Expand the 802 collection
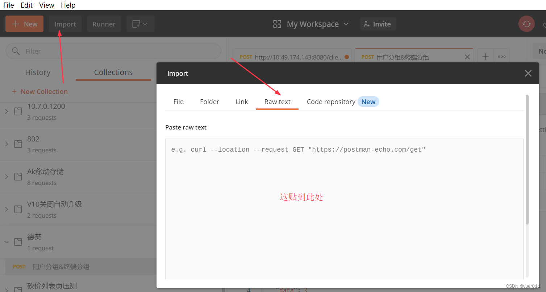Screen dimensions: 546x292 point(7,144)
